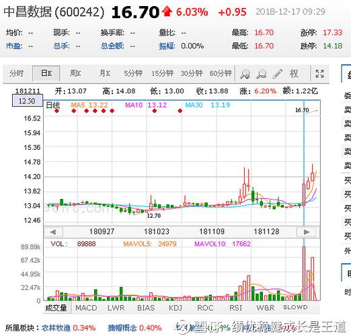Click the 权 adjustment icon
Viewport: 351px width, 336px height.
coord(294,73)
